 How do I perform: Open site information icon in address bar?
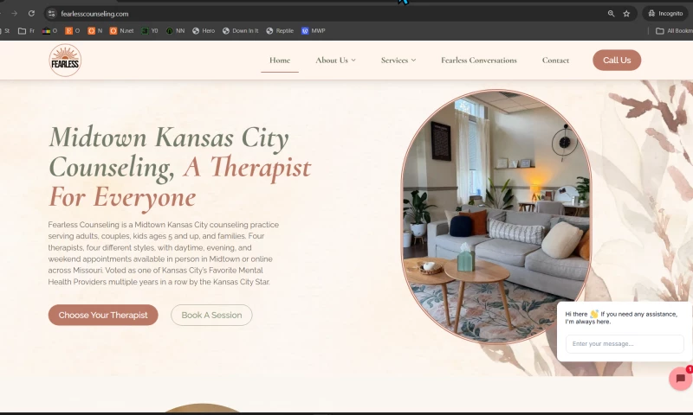pos(52,14)
